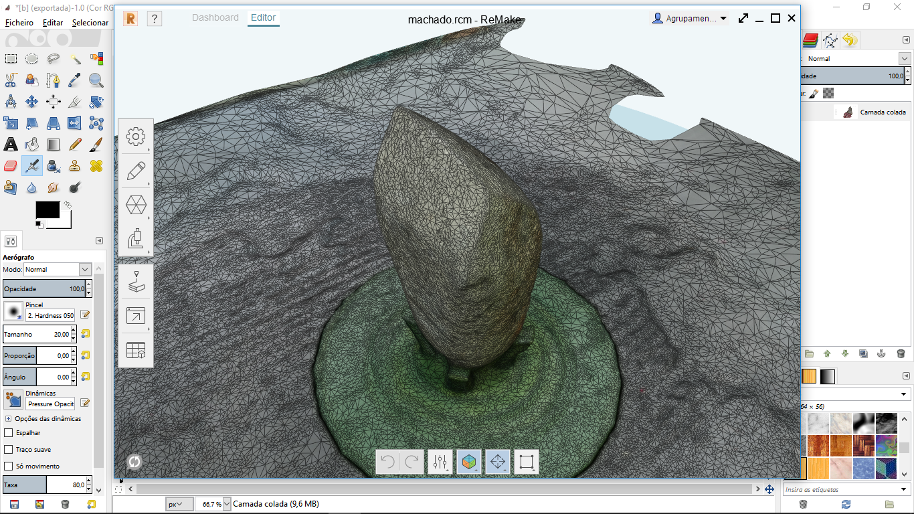Open ReMake mesh hexagon tool

(x=136, y=205)
